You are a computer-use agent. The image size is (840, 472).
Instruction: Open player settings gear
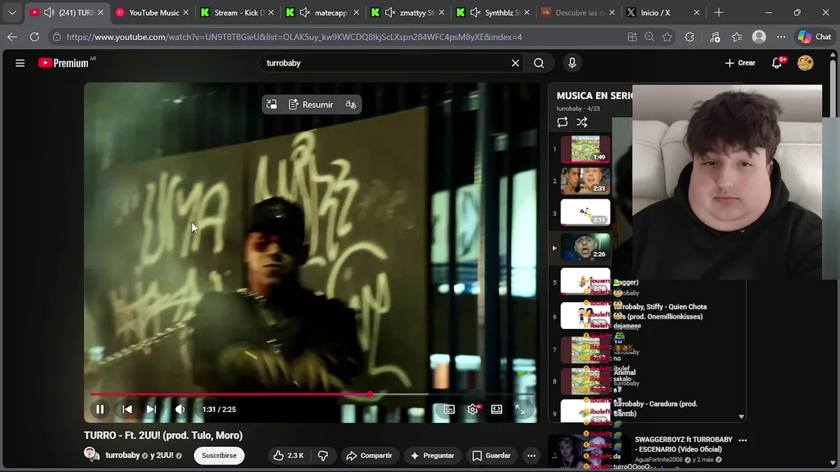tap(472, 409)
